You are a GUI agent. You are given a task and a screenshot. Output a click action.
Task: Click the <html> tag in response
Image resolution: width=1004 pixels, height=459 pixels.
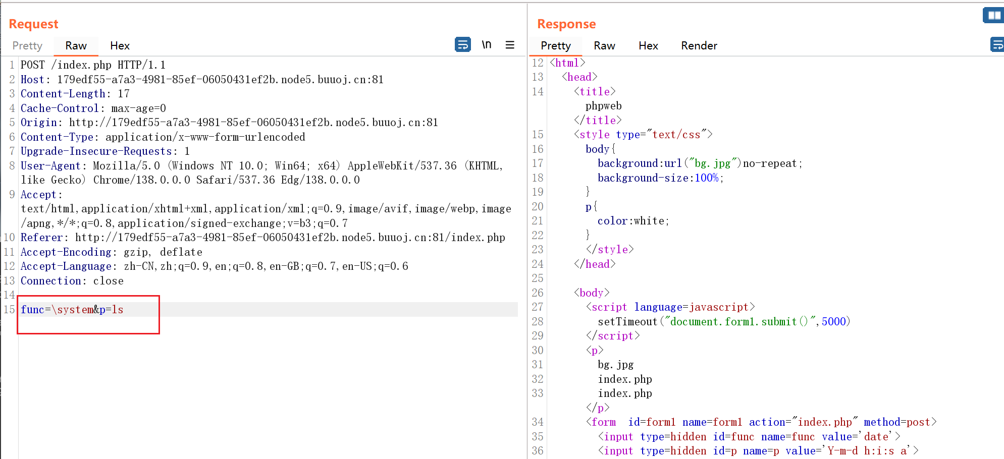567,63
